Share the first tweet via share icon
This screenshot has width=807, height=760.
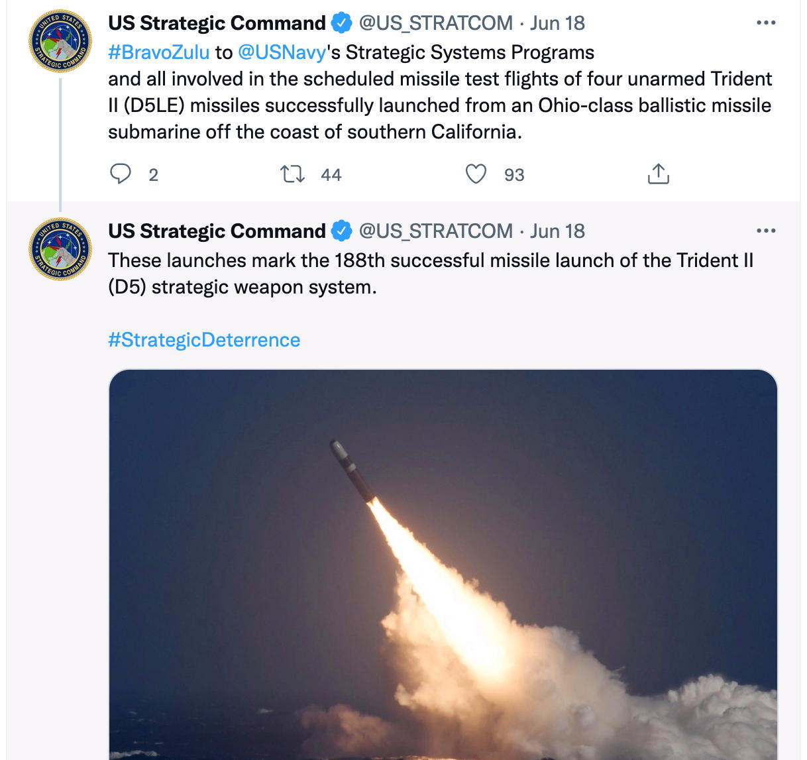[x=658, y=174]
